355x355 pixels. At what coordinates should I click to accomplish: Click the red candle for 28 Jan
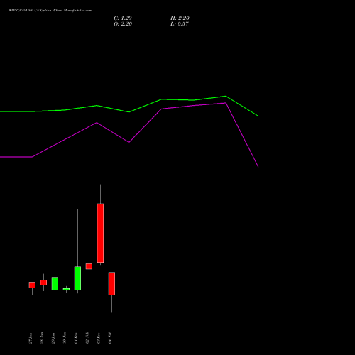[x=43, y=283]
